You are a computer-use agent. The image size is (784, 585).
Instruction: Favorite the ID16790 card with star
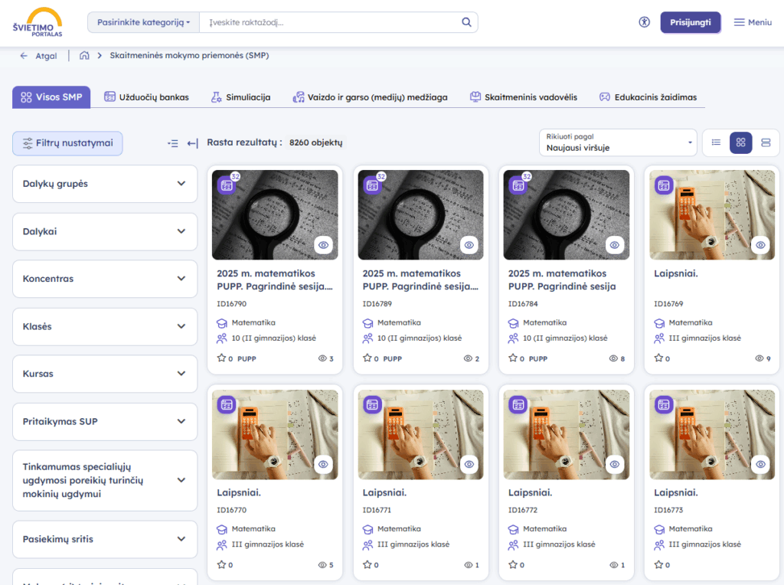point(221,358)
